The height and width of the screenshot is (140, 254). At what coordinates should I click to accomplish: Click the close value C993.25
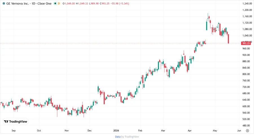104,3
